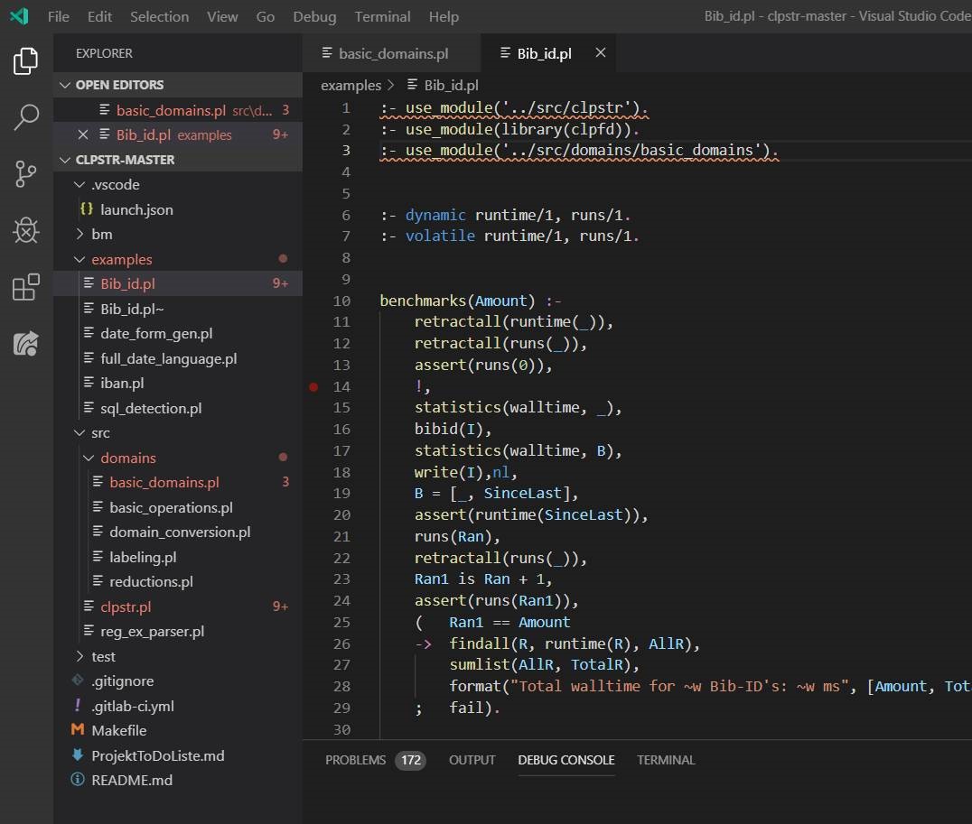This screenshot has height=824, width=972.
Task: Close Bib_id.pl from the Open Editors list
Action: (x=83, y=134)
